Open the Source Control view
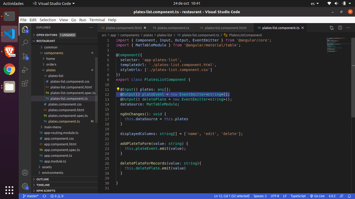Screen dimensions: 355x199 coord(25,56)
